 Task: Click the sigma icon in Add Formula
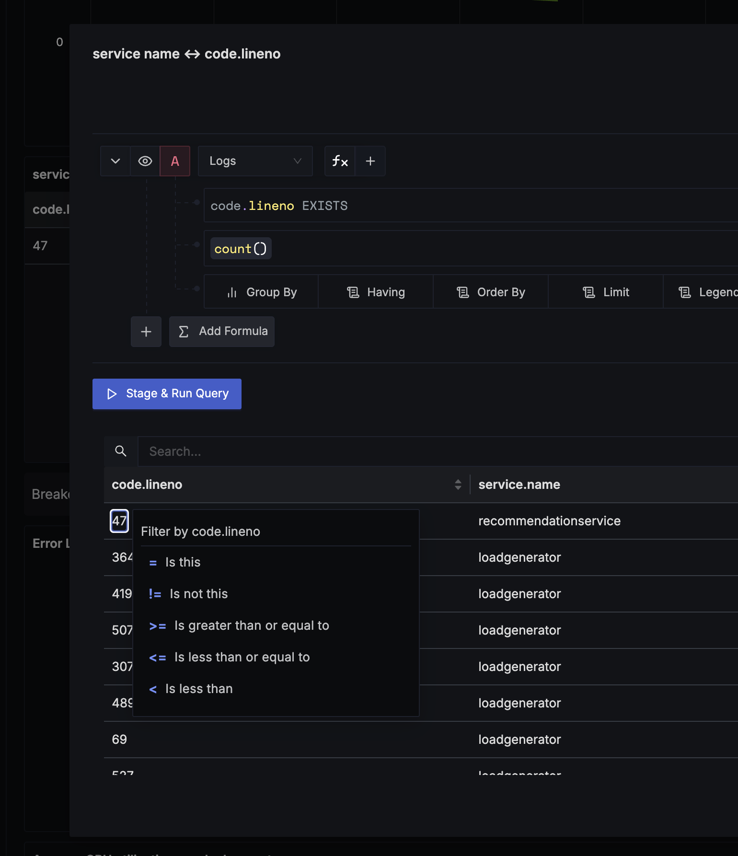184,332
